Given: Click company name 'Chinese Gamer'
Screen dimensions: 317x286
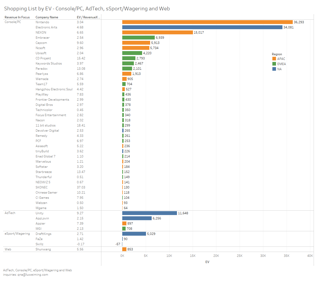Looking at the screenshot, I should (x=46, y=193).
